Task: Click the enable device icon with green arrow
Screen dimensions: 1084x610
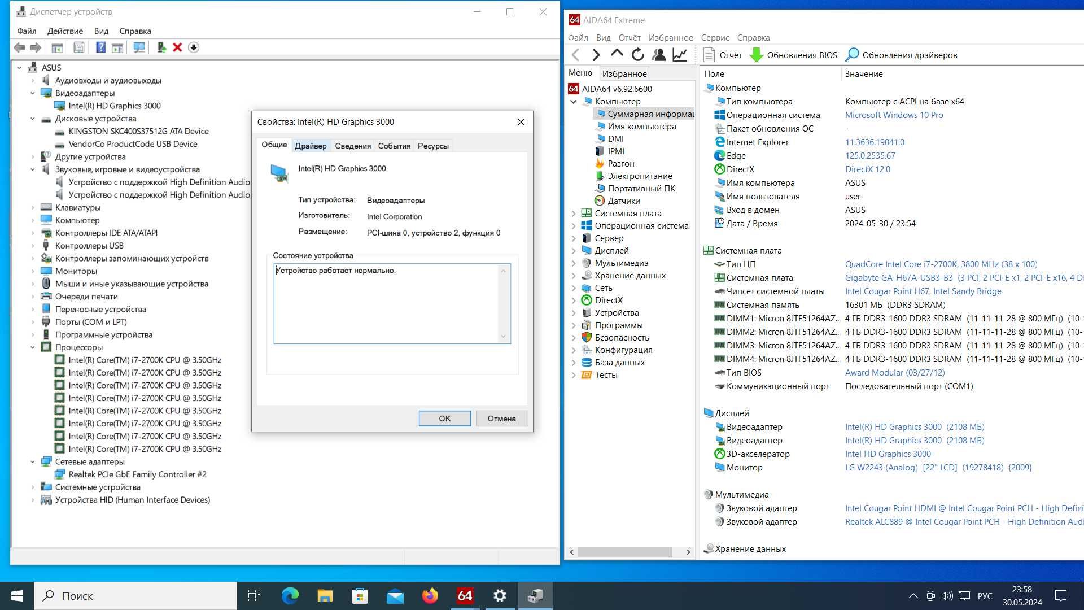Action: tap(161, 47)
